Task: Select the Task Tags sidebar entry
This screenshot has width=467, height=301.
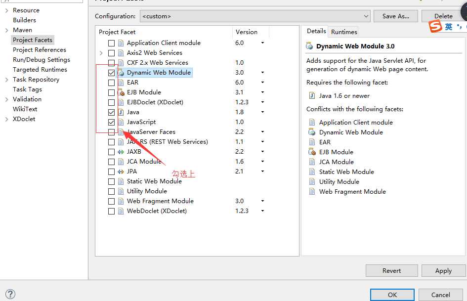Action: (27, 89)
